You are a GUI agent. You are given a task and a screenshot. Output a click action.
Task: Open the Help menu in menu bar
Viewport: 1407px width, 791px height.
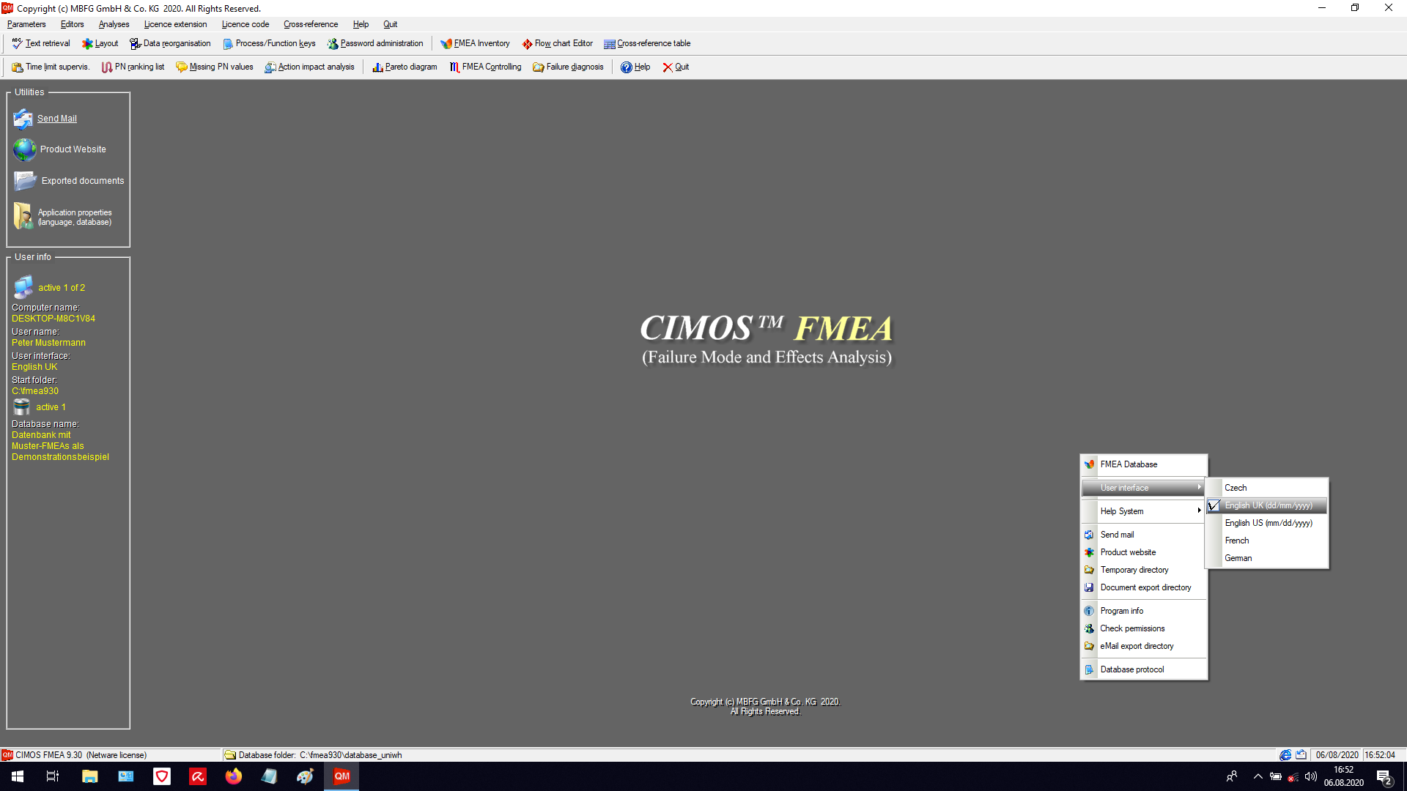(x=361, y=24)
